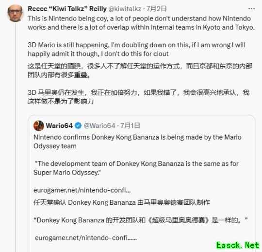Open the three-dot more options menu
The height and width of the screenshot is (252, 262).
click(x=251, y=9)
